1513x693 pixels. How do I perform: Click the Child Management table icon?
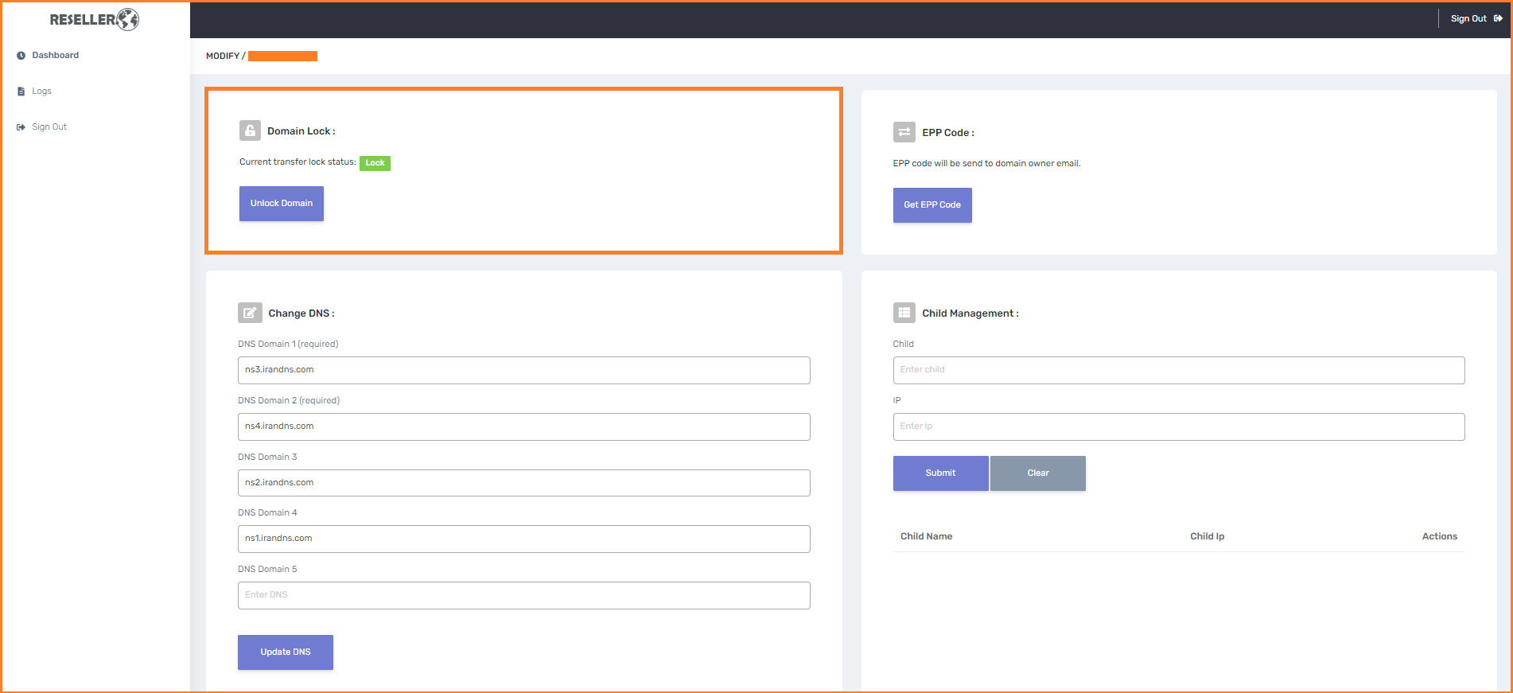point(904,313)
